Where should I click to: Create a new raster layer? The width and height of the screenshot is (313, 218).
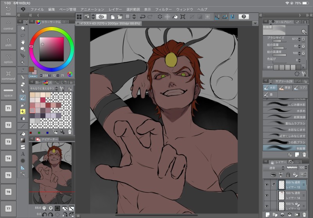pyautogui.click(x=268, y=214)
